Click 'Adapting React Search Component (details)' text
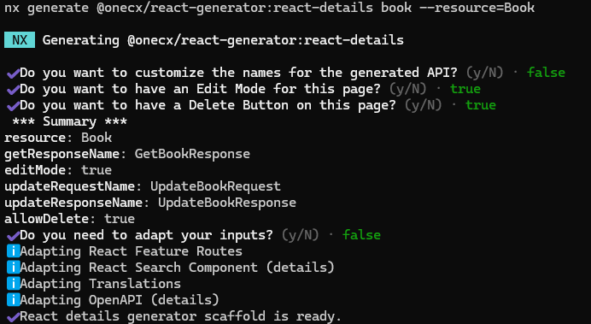 click(x=177, y=268)
